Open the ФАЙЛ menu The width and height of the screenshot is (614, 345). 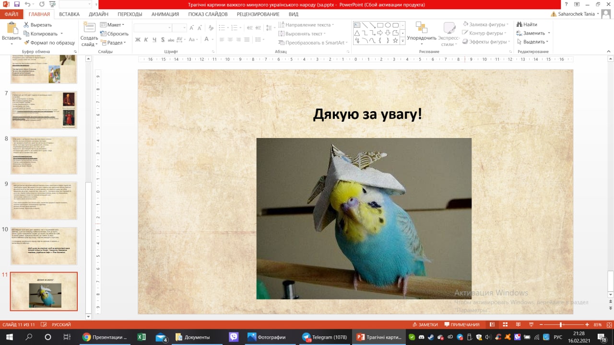pyautogui.click(x=11, y=14)
